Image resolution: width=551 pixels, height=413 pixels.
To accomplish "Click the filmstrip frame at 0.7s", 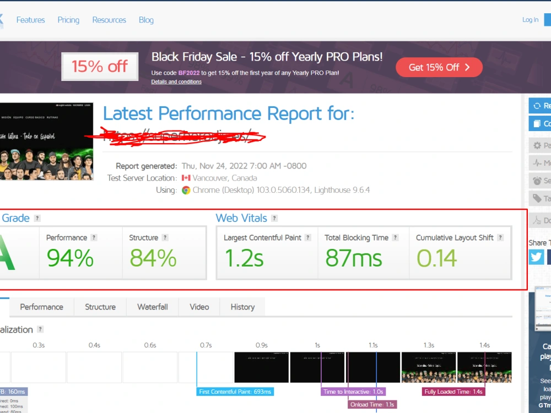I will [x=206, y=367].
